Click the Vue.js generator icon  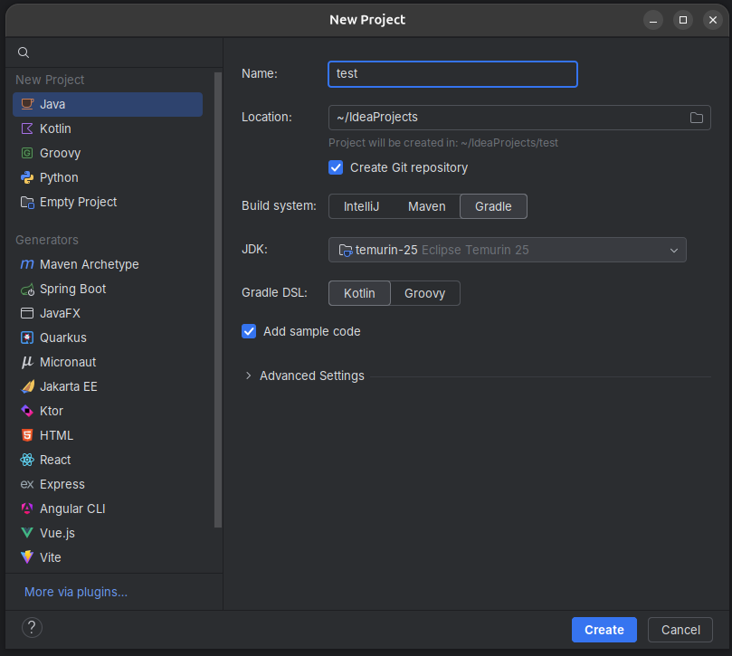point(27,533)
